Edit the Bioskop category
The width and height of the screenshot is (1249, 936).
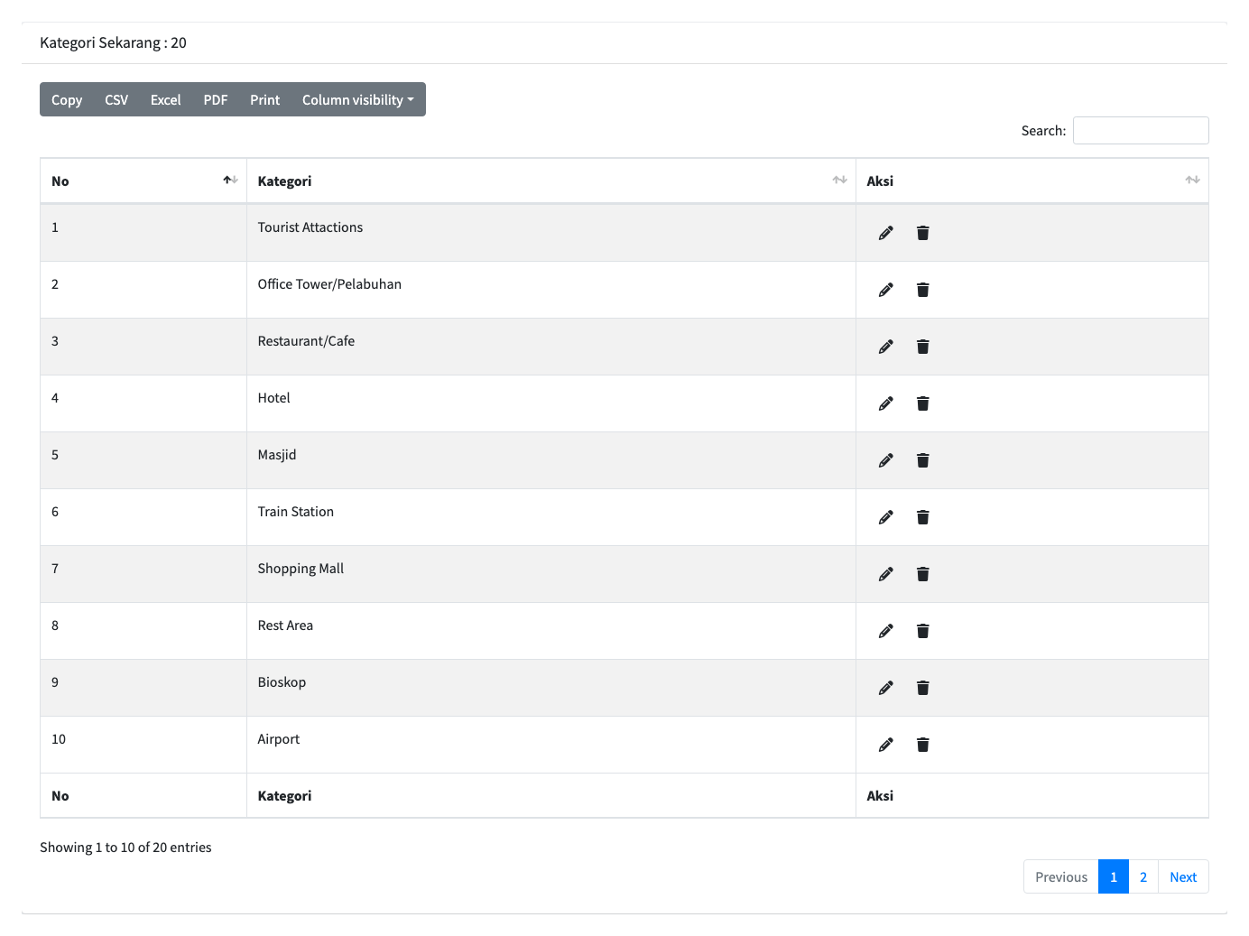click(x=886, y=688)
